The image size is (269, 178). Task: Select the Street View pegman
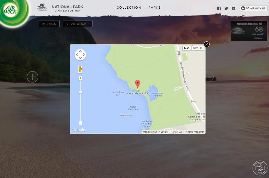[80, 69]
